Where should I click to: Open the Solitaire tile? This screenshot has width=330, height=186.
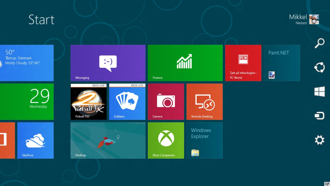(127, 102)
